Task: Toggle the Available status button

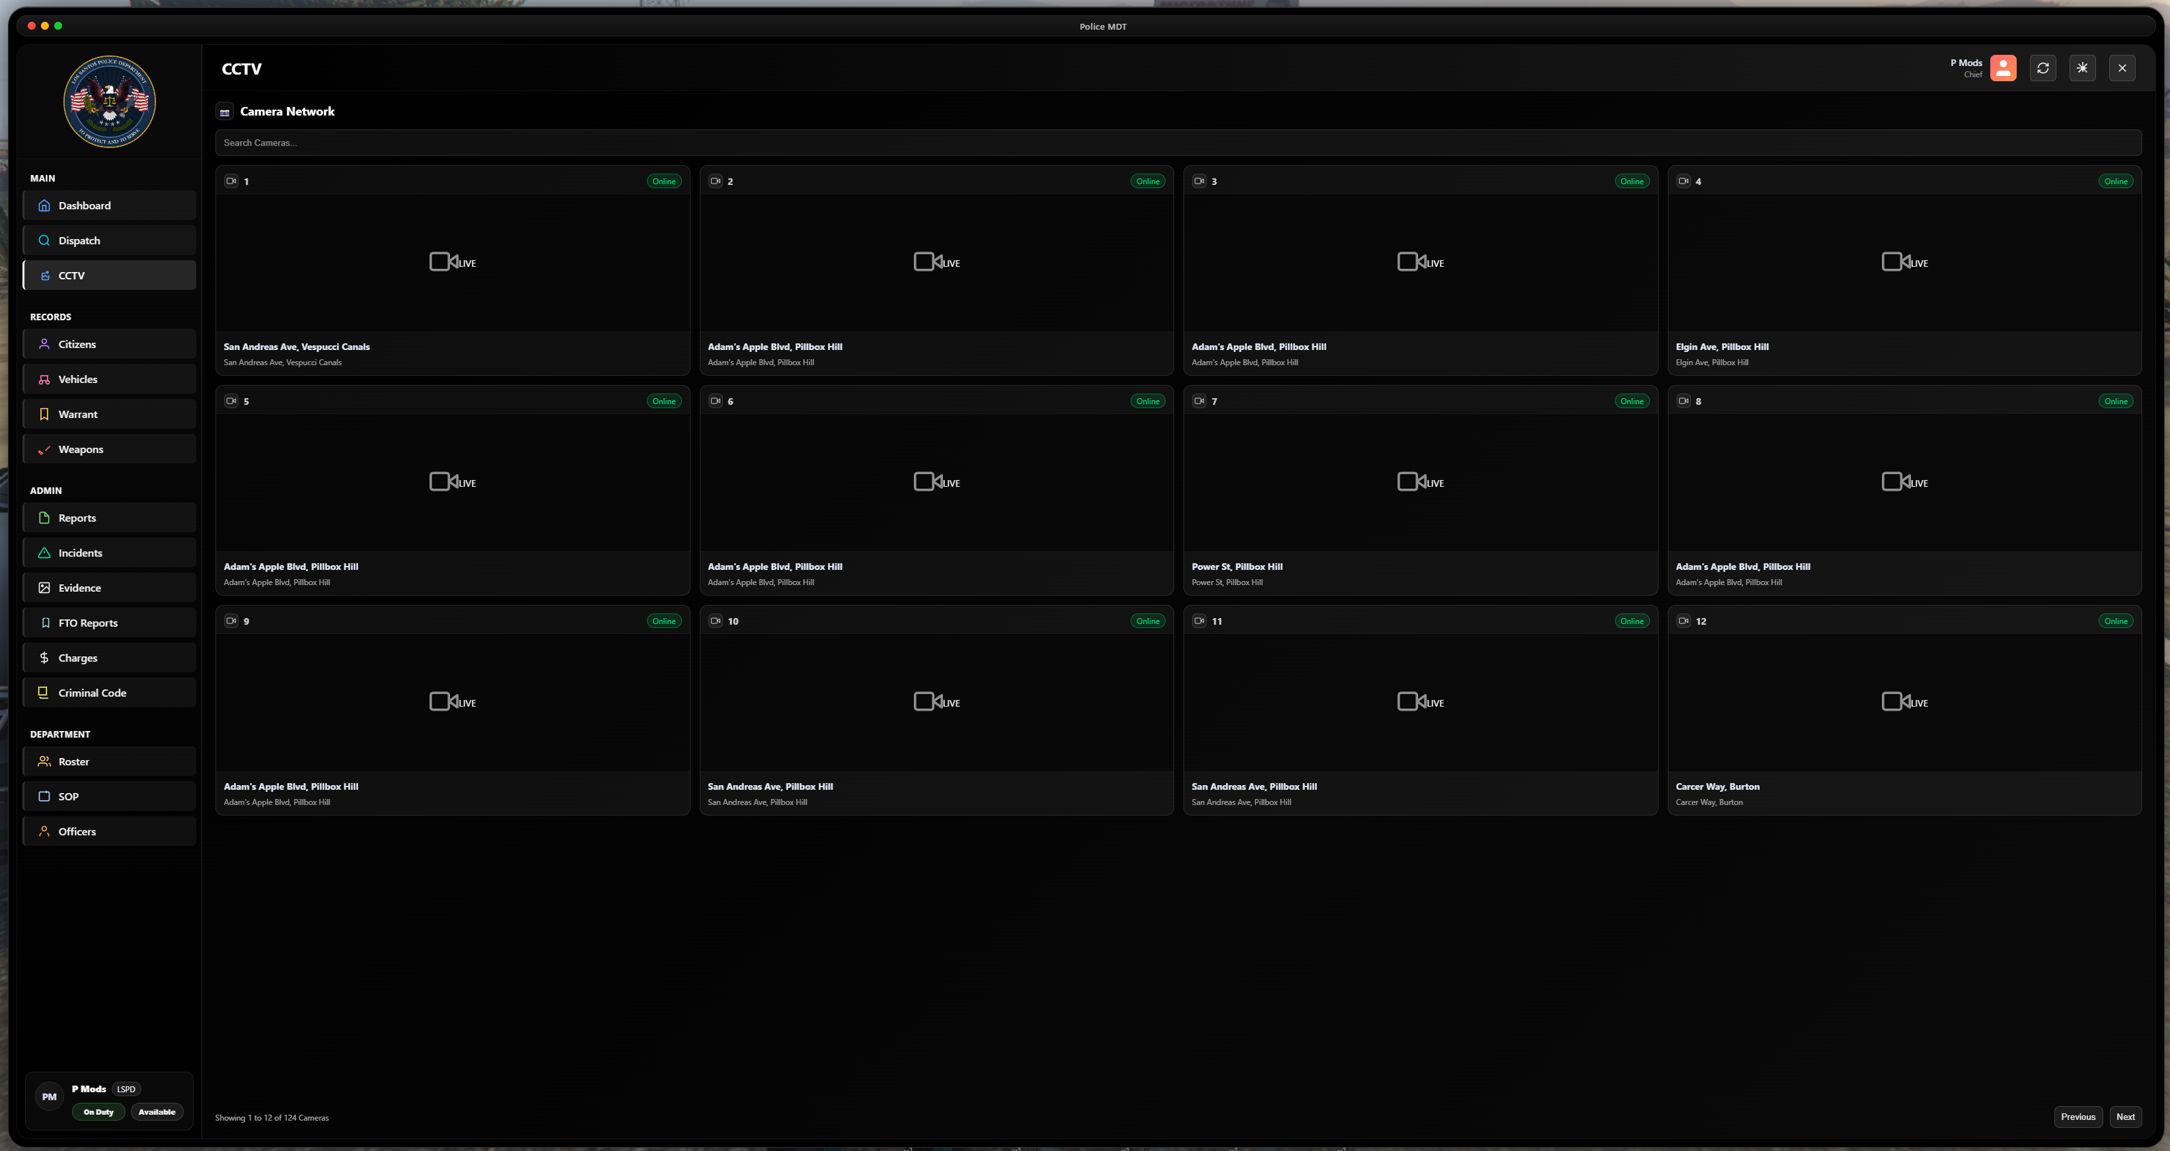Action: (157, 1111)
